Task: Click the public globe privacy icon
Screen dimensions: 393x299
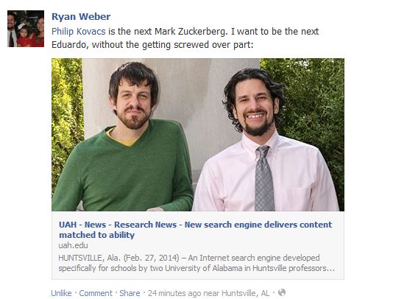Action: (282, 292)
